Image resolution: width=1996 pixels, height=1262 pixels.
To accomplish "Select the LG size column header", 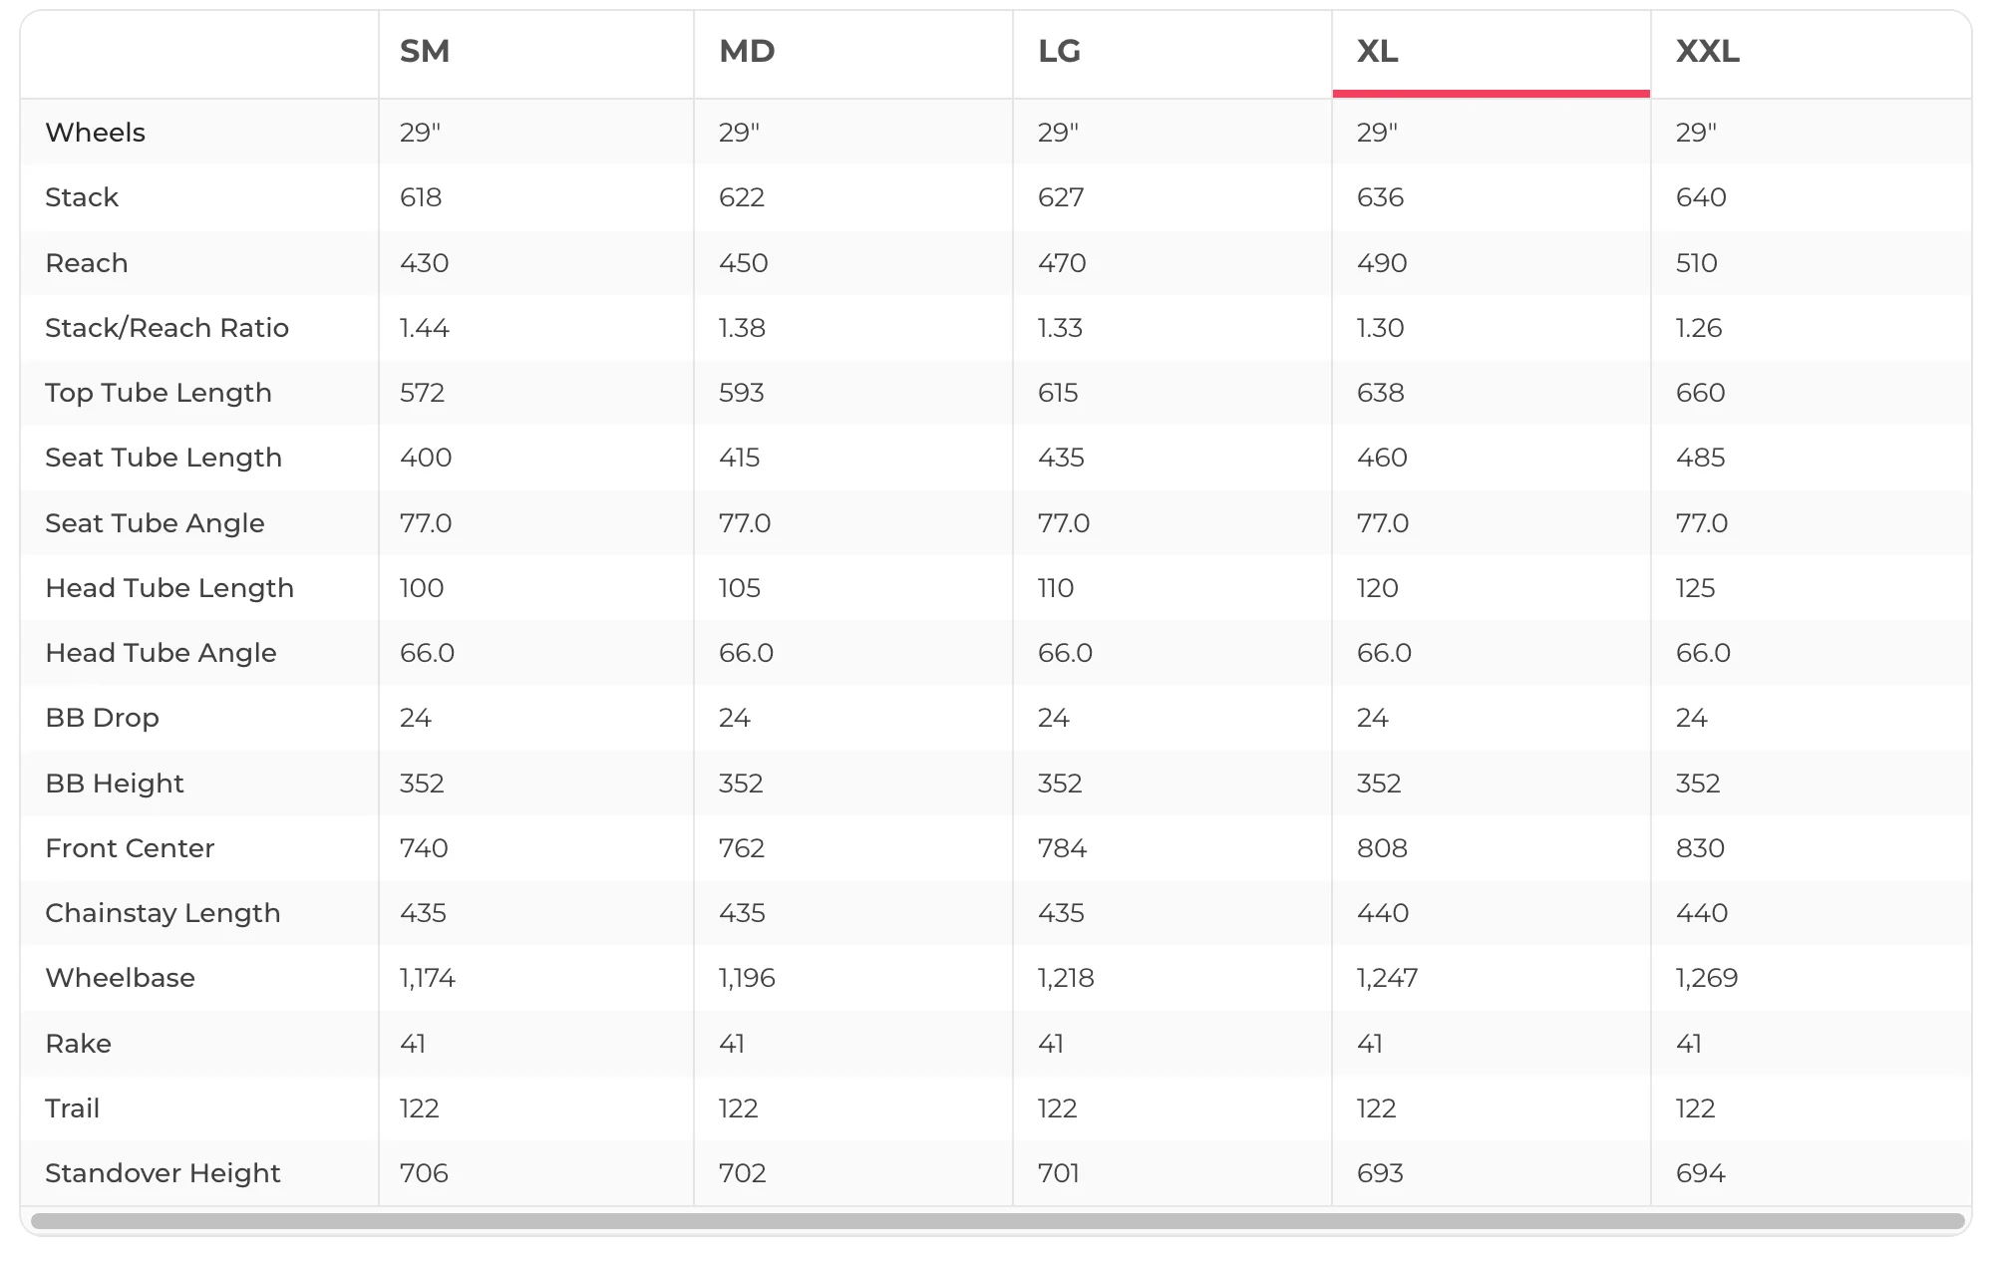I will (x=1059, y=51).
